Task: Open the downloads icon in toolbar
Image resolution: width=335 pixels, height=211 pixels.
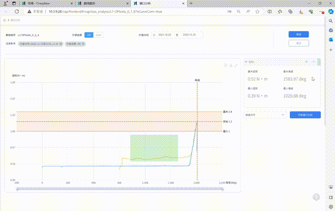Action: (301, 12)
